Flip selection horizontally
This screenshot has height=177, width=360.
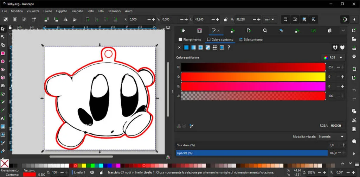tap(65, 20)
